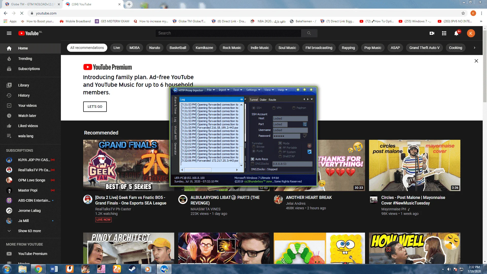This screenshot has height=274, width=487.
Task: Pin the Log panel in HTTP Proxy Injector
Action: 241,99
